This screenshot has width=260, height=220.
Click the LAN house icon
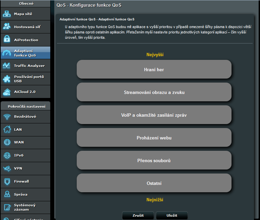click(x=7, y=129)
